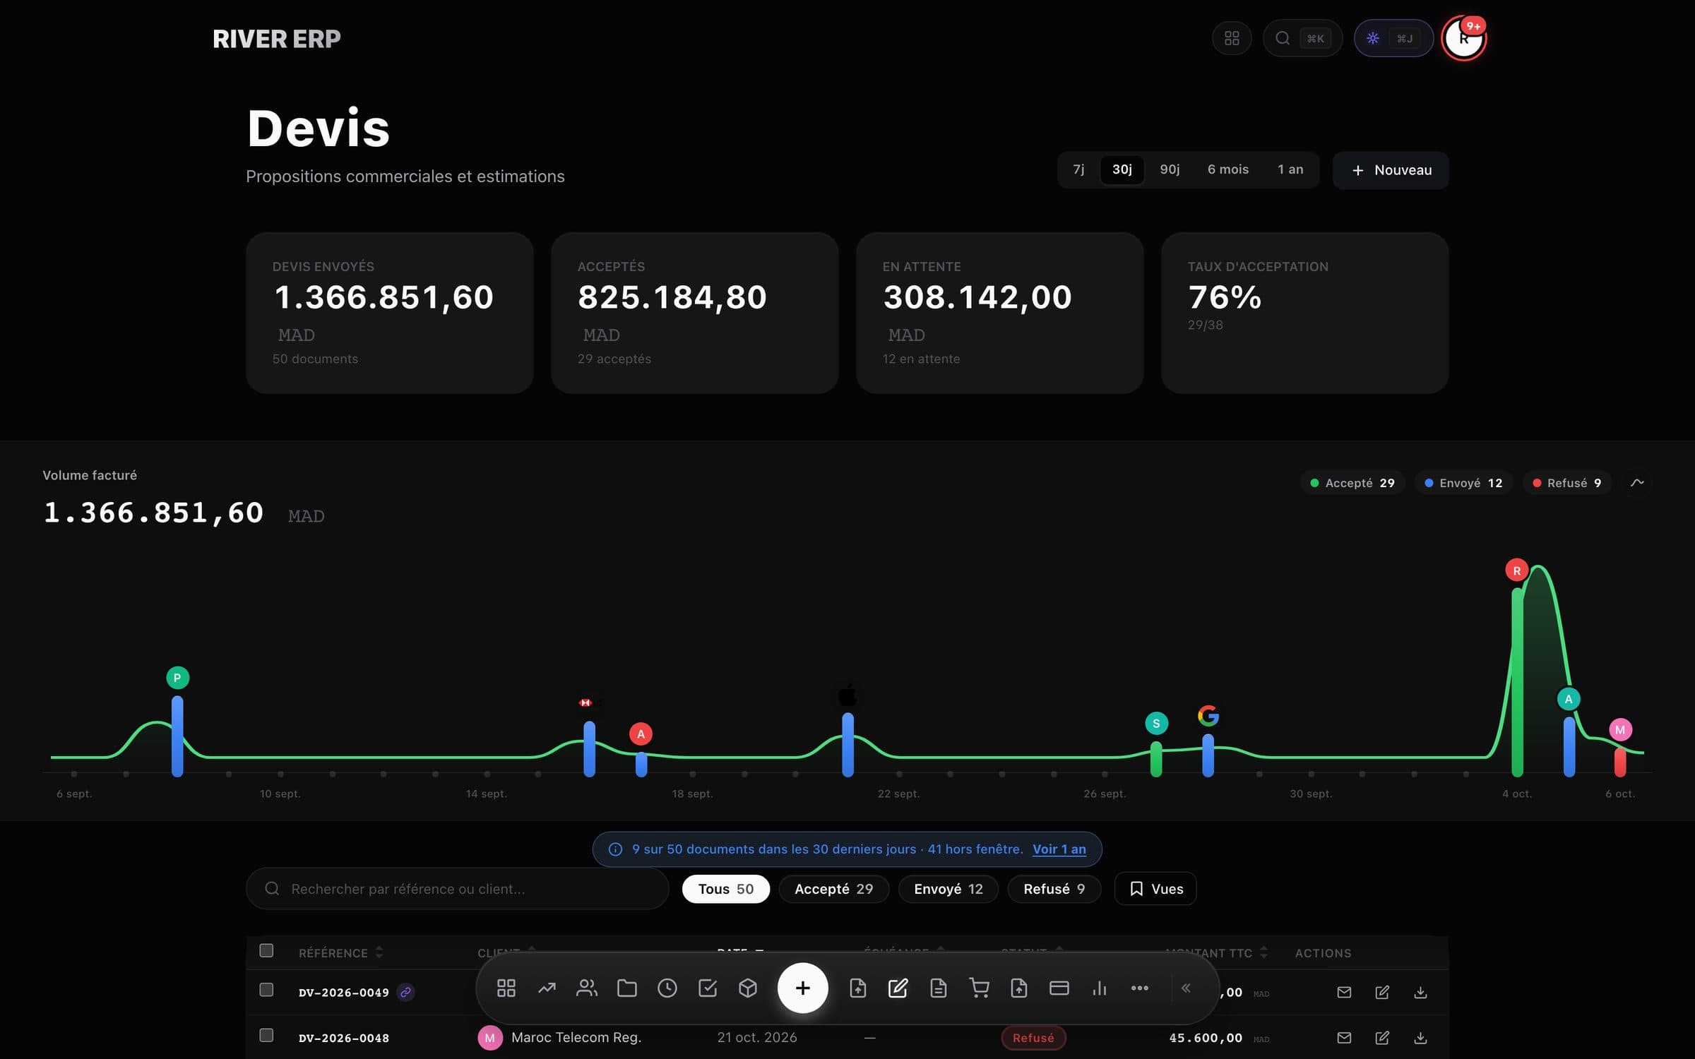
Task: Open the contacts (people) icon in the dock
Action: coord(587,988)
